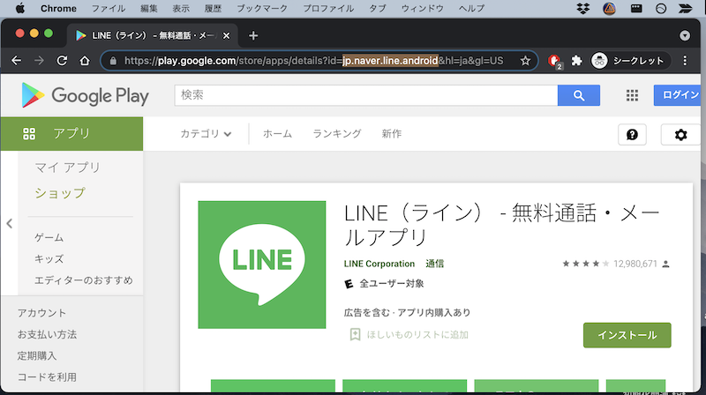Open Chrome extensions puzzle icon

click(577, 61)
